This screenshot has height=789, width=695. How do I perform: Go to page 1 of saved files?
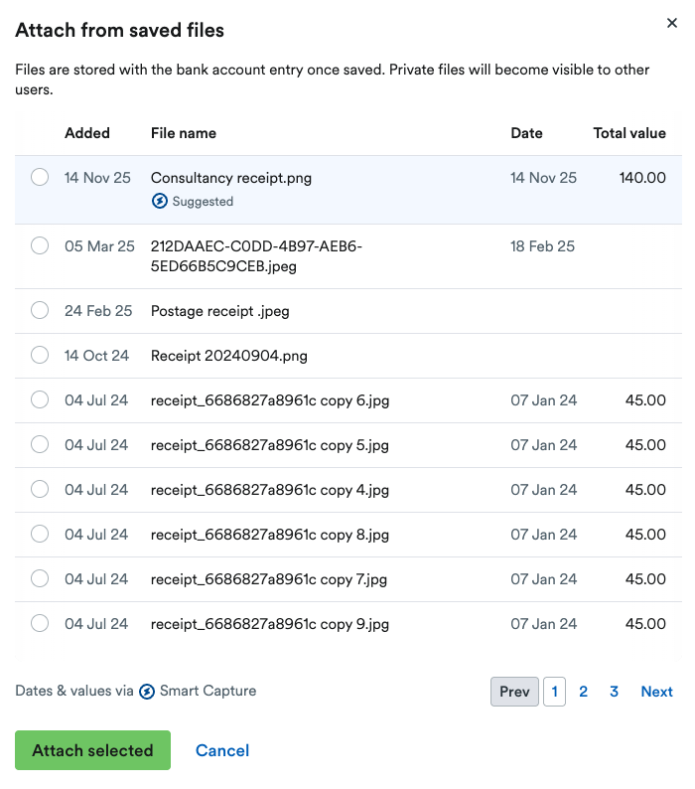tap(554, 692)
